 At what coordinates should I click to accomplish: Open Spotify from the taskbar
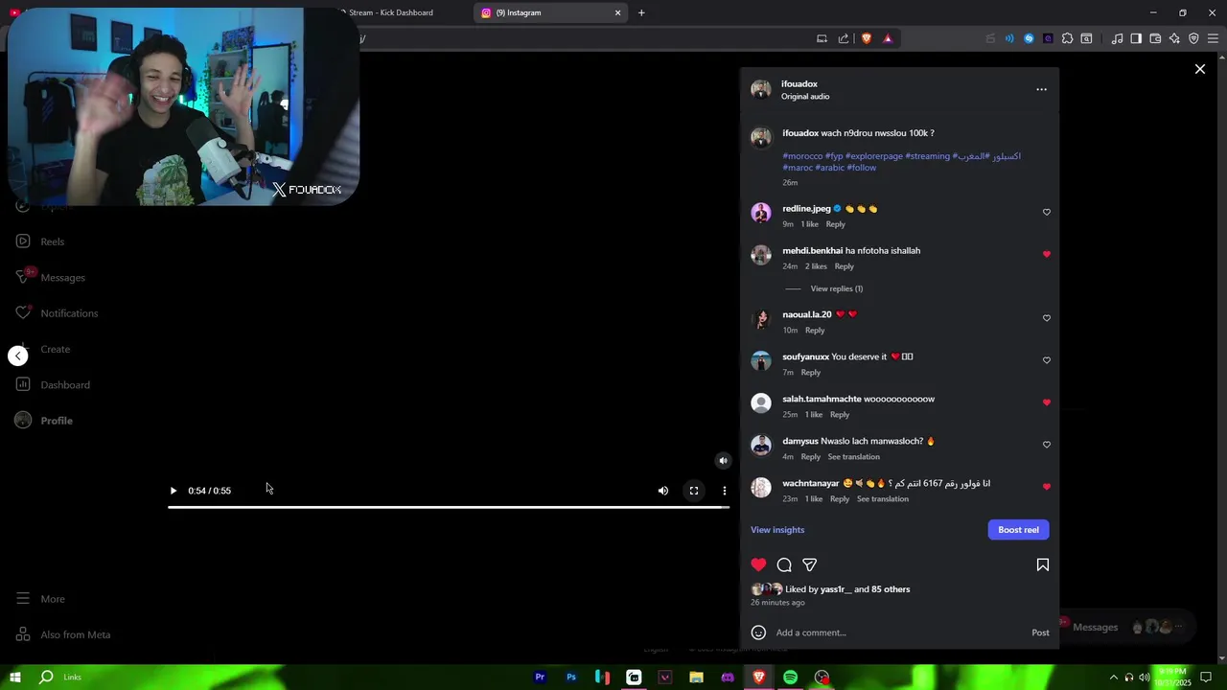[x=790, y=678]
